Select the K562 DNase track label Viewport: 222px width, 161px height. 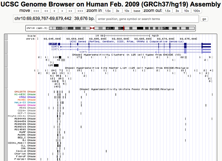(29, 97)
